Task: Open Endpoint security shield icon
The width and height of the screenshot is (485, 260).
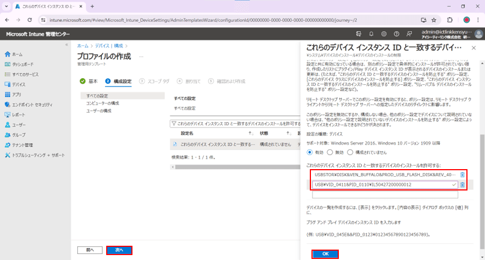Action: click(8, 105)
